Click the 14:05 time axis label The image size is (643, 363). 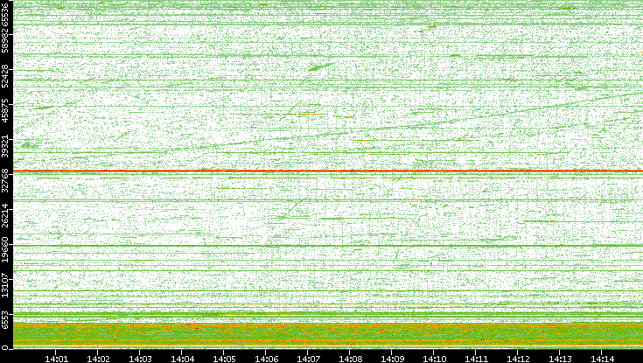tap(224, 359)
